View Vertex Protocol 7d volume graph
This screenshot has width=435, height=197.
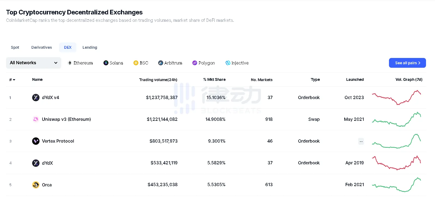pos(397,141)
